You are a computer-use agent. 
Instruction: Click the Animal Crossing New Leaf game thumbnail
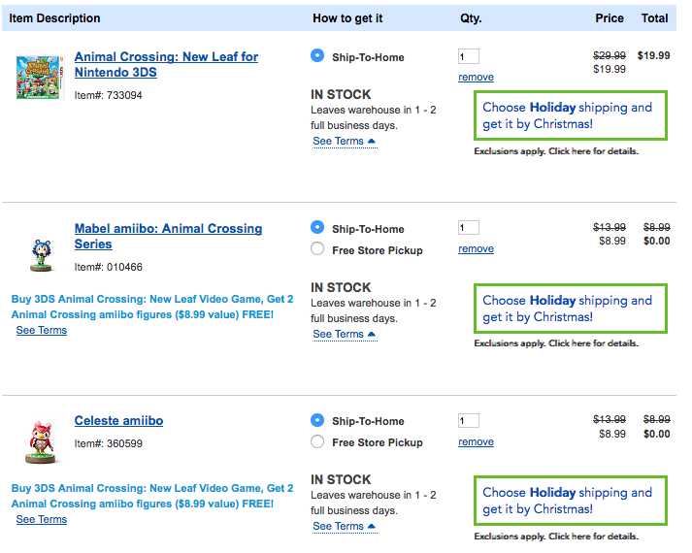tap(36, 77)
